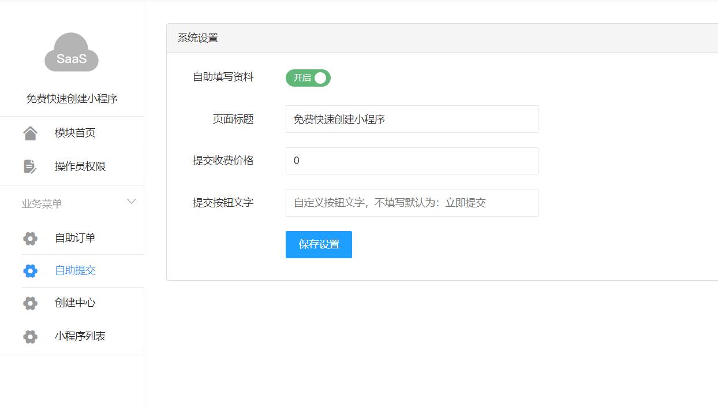Open the 模块首页 menu item

point(75,133)
